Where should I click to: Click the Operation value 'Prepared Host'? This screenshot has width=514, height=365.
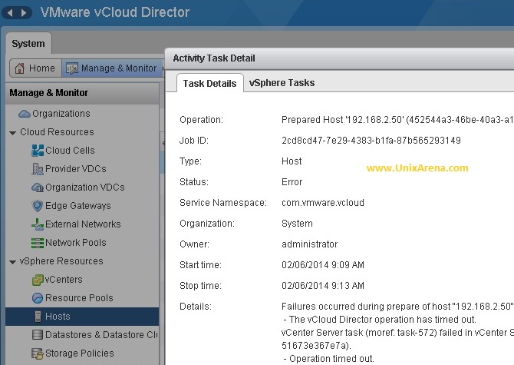click(397, 120)
